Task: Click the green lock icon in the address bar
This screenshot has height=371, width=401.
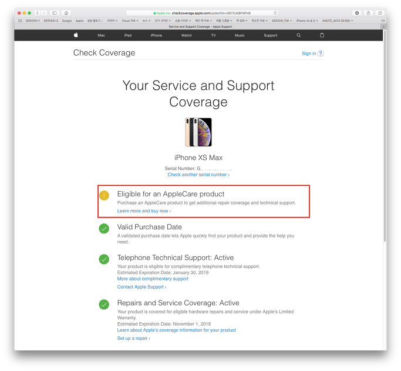Action: [x=154, y=13]
